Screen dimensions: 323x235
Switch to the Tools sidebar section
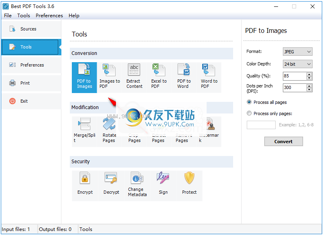[31, 47]
